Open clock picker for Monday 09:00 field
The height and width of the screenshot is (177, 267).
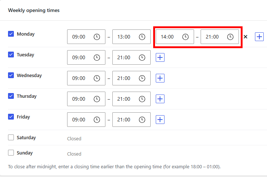(x=97, y=37)
